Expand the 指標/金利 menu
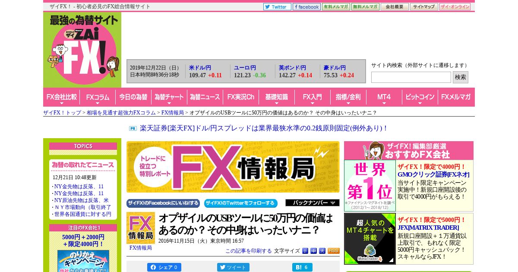 pyautogui.click(x=348, y=97)
